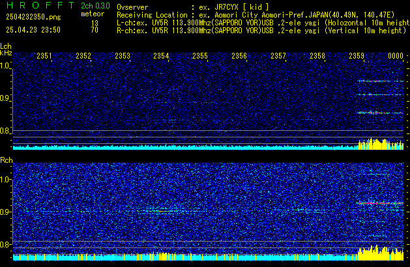
Task: Click time marker 2351
Action: click(x=44, y=56)
